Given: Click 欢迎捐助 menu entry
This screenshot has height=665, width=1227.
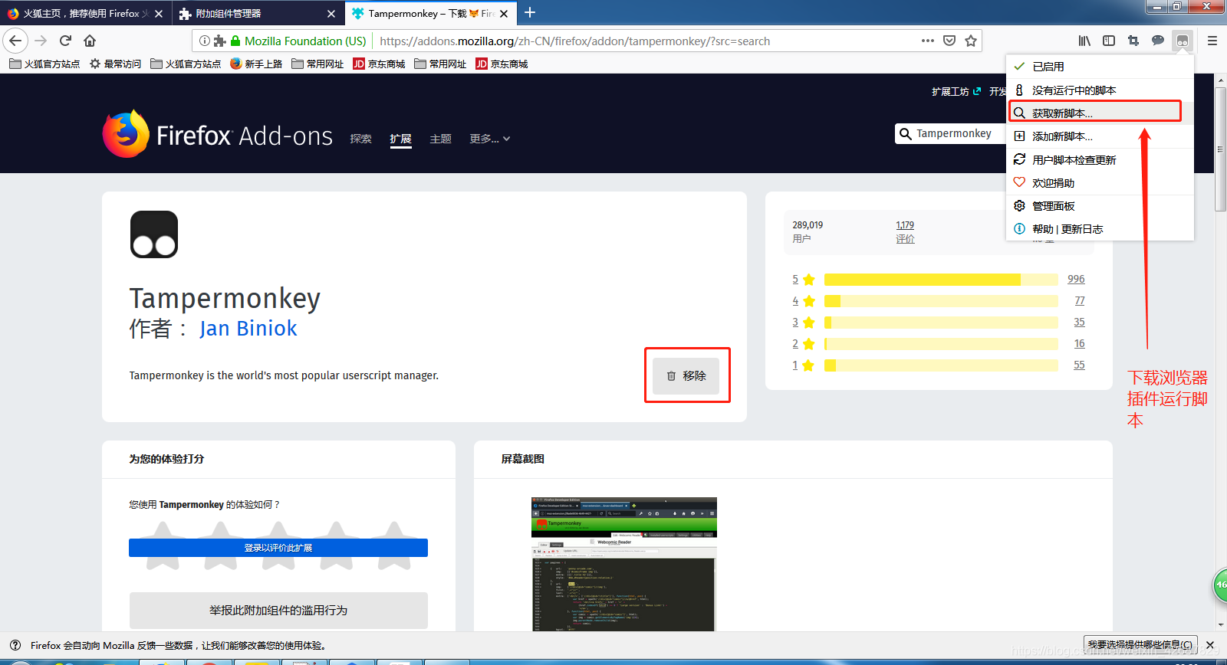Looking at the screenshot, I should pyautogui.click(x=1100, y=182).
